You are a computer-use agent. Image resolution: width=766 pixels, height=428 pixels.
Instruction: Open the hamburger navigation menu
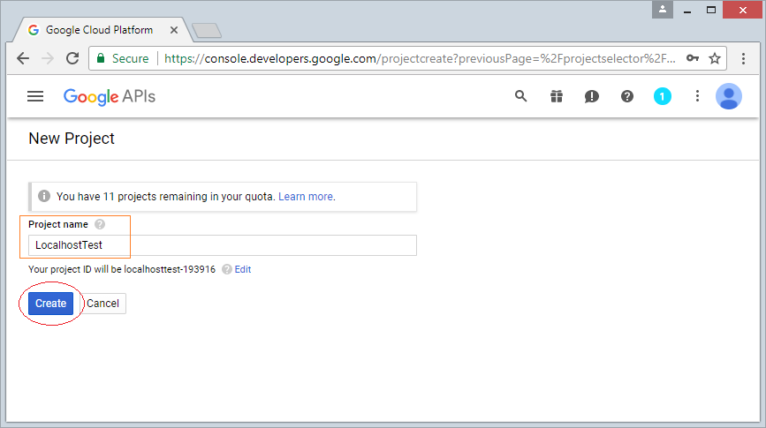pyautogui.click(x=35, y=96)
